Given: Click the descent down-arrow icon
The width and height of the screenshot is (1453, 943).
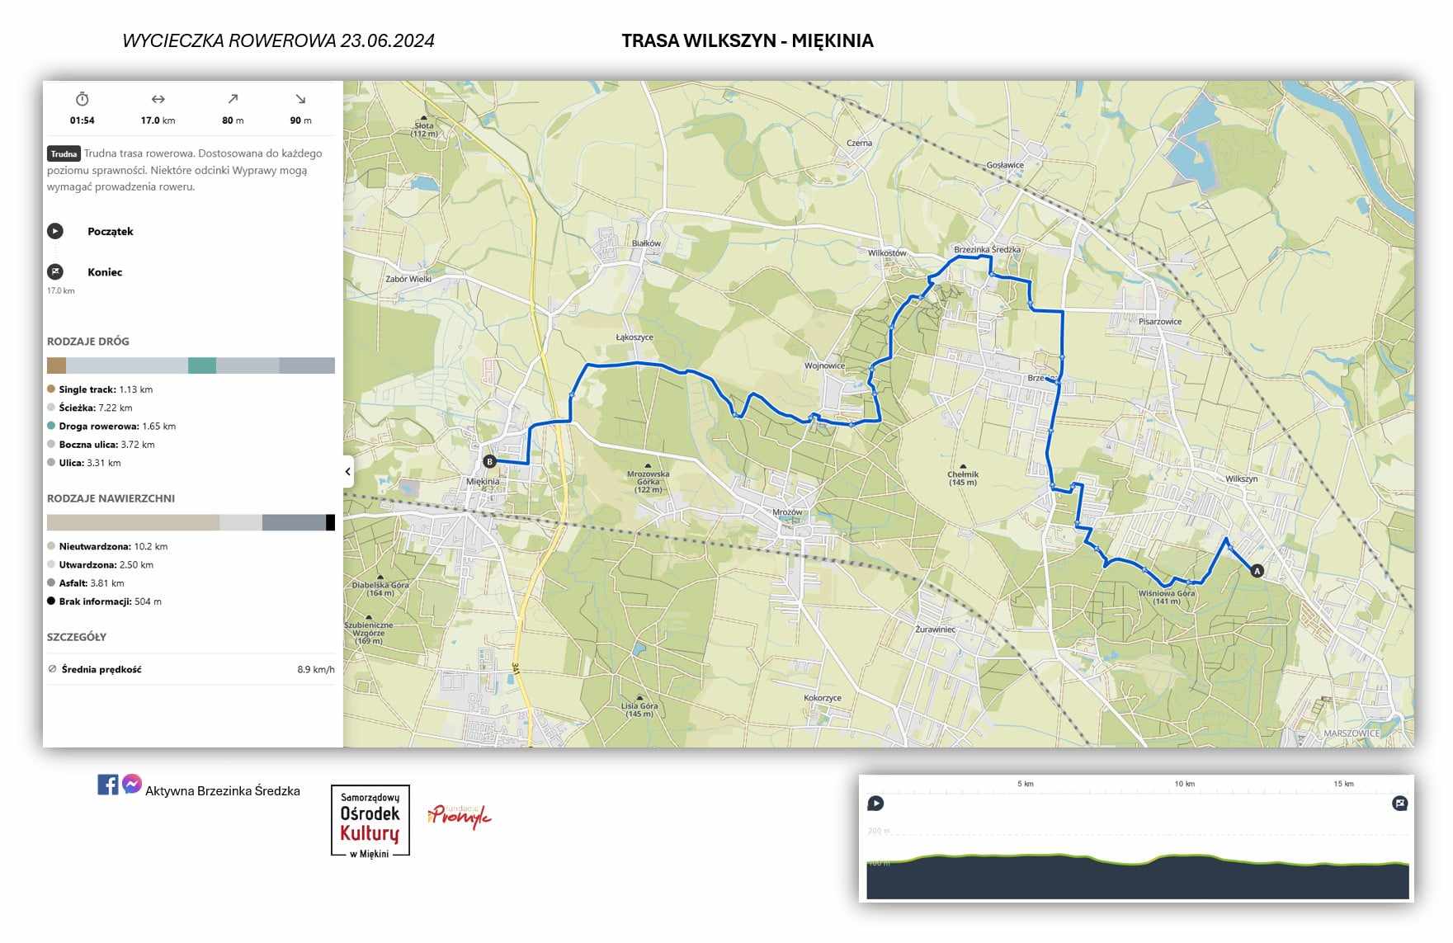Looking at the screenshot, I should 300,99.
